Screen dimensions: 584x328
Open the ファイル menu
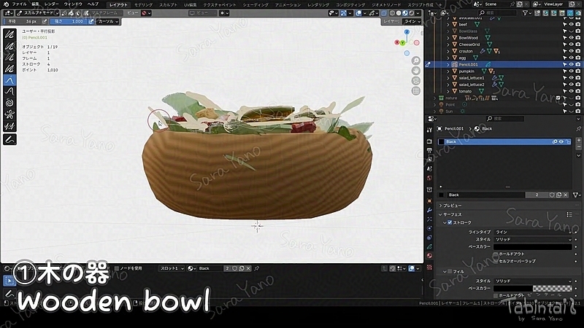20,4
